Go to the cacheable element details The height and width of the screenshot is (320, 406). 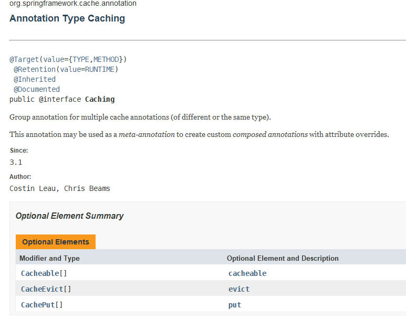coord(247,273)
